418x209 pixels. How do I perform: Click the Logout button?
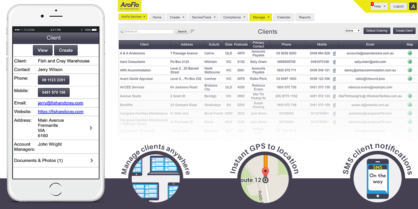pyautogui.click(x=398, y=6)
